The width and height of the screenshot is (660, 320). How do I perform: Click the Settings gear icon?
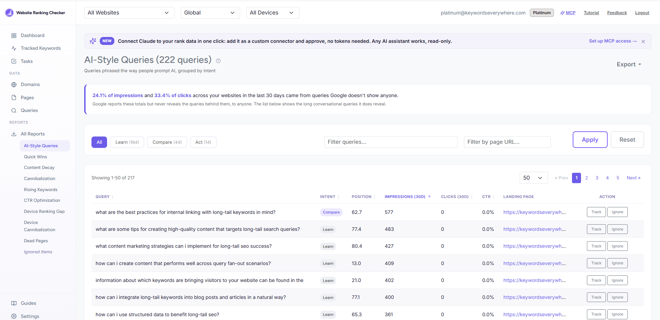click(14, 316)
